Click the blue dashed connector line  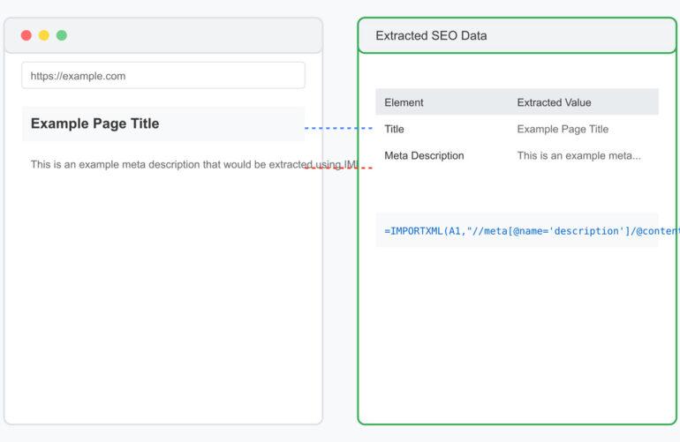[x=339, y=129]
